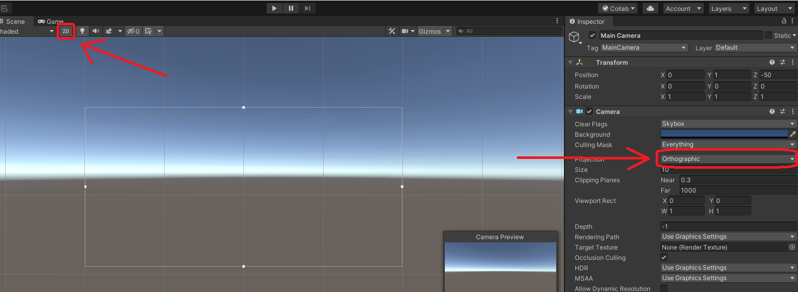Open the Rendering Path dropdown

729,237
